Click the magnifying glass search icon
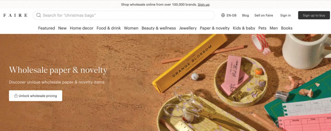The height and width of the screenshot is (131, 331). (x=39, y=15)
